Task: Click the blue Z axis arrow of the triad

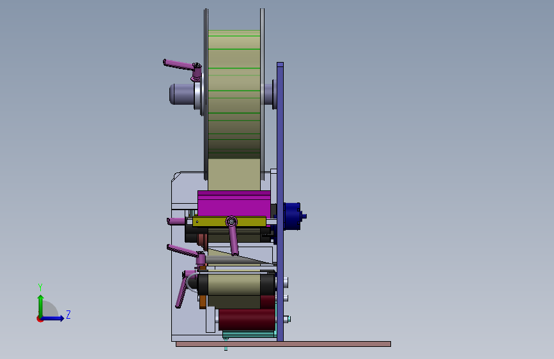Action: [52, 318]
